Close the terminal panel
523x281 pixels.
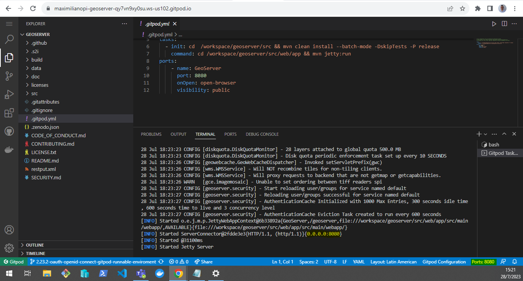coord(514,134)
